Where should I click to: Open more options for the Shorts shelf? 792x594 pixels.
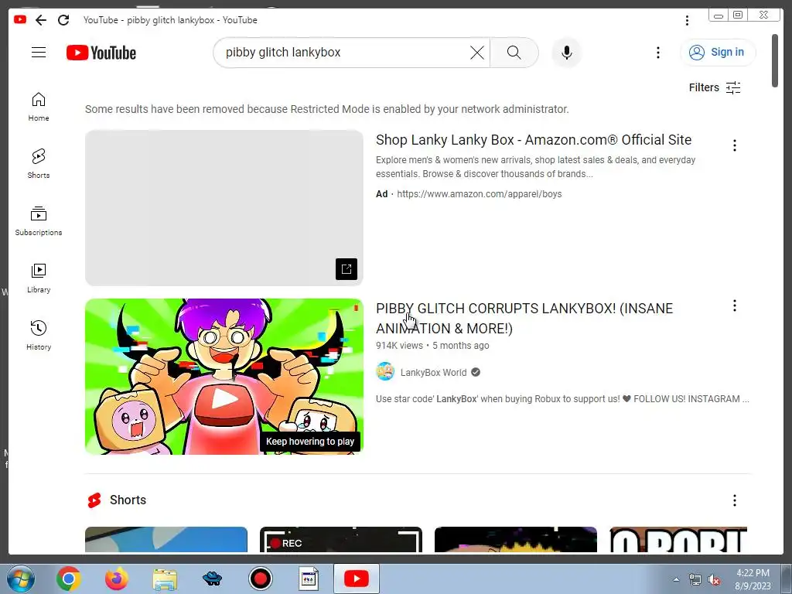[x=735, y=500]
